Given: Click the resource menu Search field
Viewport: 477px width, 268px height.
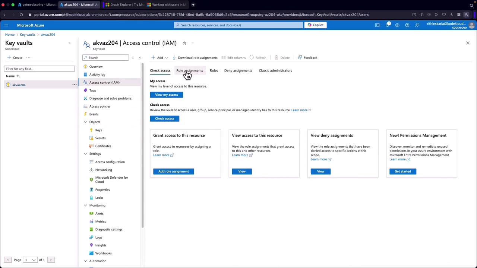Looking at the screenshot, I should tap(107, 58).
